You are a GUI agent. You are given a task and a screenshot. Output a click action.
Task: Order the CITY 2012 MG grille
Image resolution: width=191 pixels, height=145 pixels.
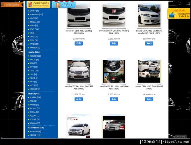pos(79,44)
